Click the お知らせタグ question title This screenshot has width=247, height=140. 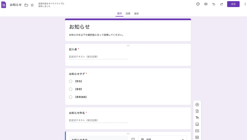tap(77, 74)
